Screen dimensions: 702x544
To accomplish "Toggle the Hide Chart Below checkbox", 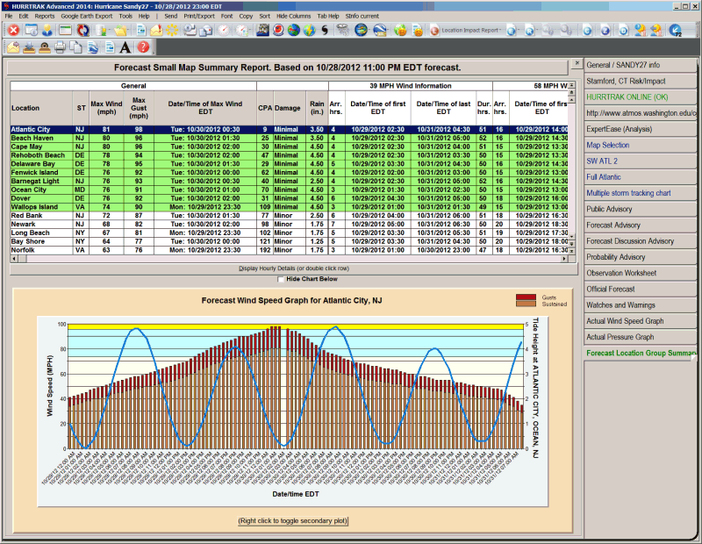I will click(281, 279).
